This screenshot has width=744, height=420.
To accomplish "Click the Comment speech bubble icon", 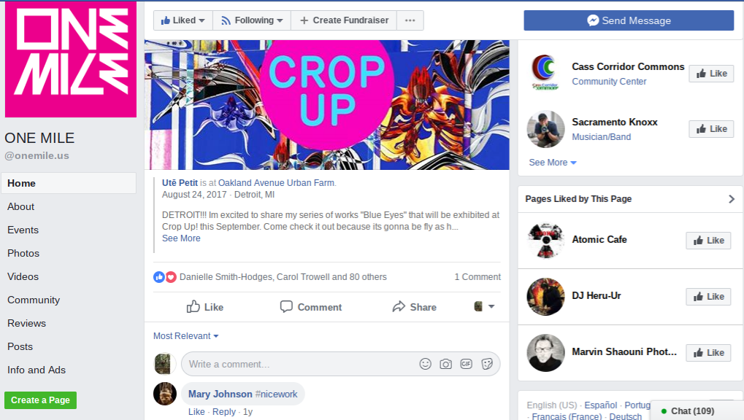I will coord(286,307).
